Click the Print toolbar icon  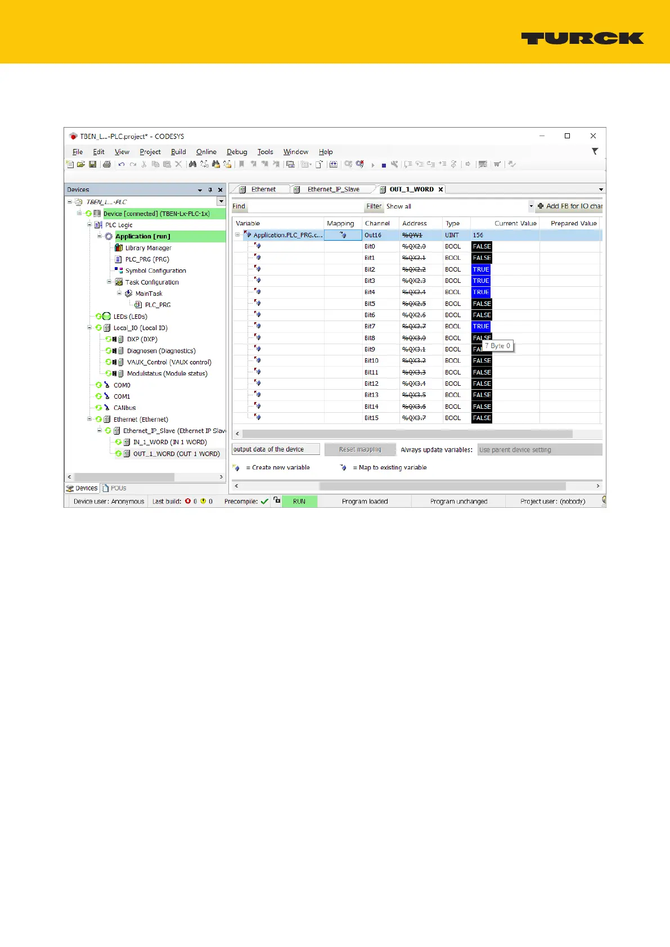tap(106, 164)
